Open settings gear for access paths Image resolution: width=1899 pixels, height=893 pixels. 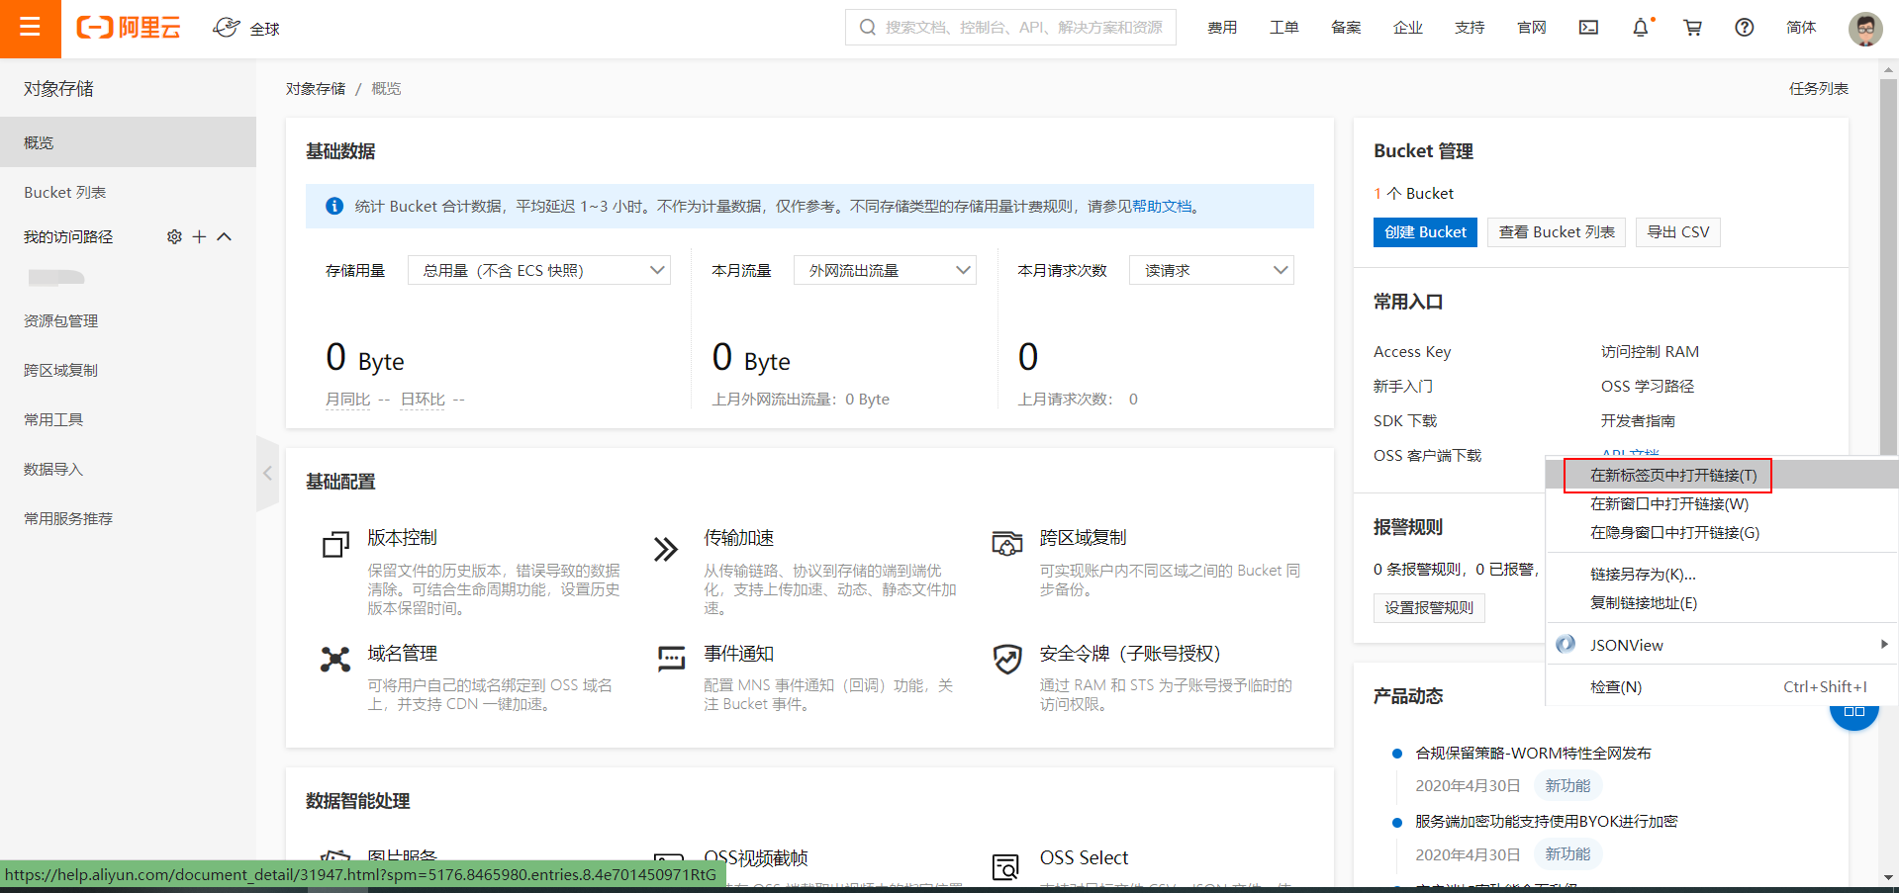[174, 236]
